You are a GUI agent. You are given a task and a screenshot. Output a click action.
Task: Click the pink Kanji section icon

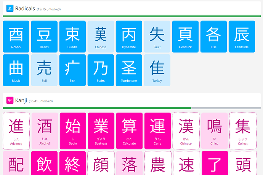(x=10, y=100)
